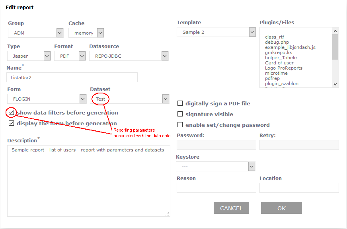Click the Name field containing ListaUsr2
This screenshot has width=347, height=229.
click(72, 78)
